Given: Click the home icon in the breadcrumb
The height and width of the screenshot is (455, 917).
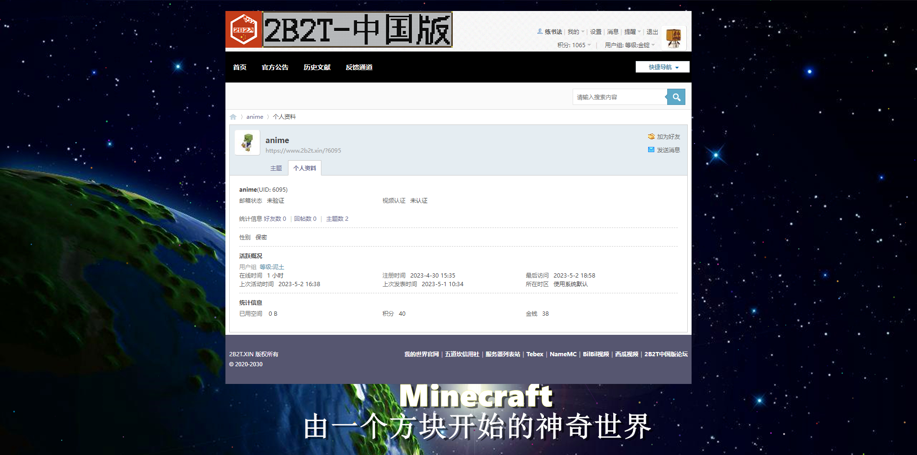Looking at the screenshot, I should click(x=233, y=117).
